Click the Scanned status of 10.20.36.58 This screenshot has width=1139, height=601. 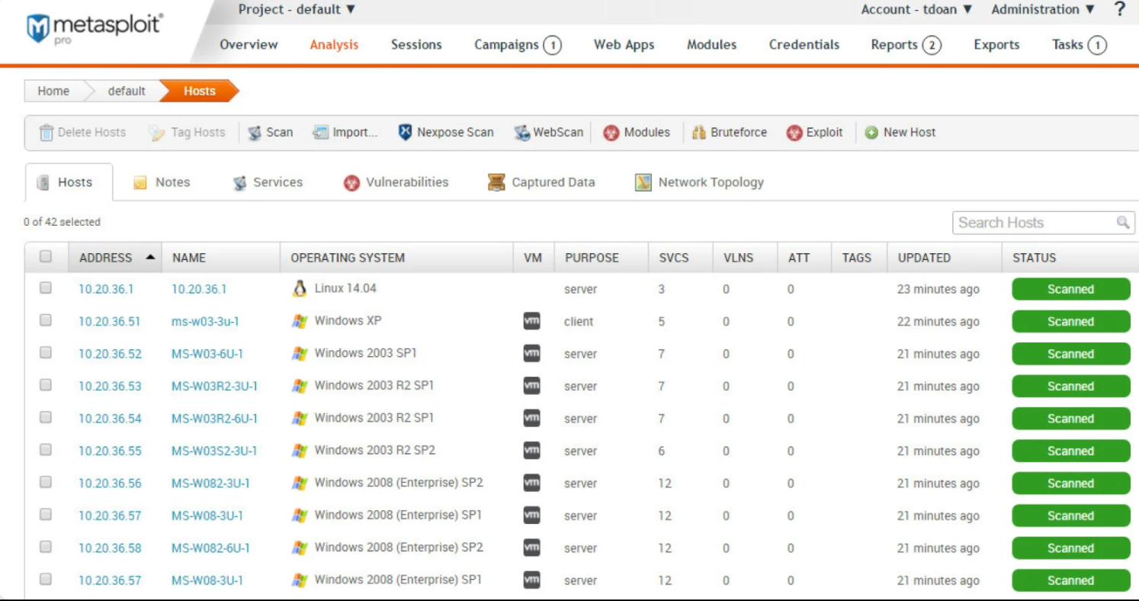pyautogui.click(x=1070, y=548)
